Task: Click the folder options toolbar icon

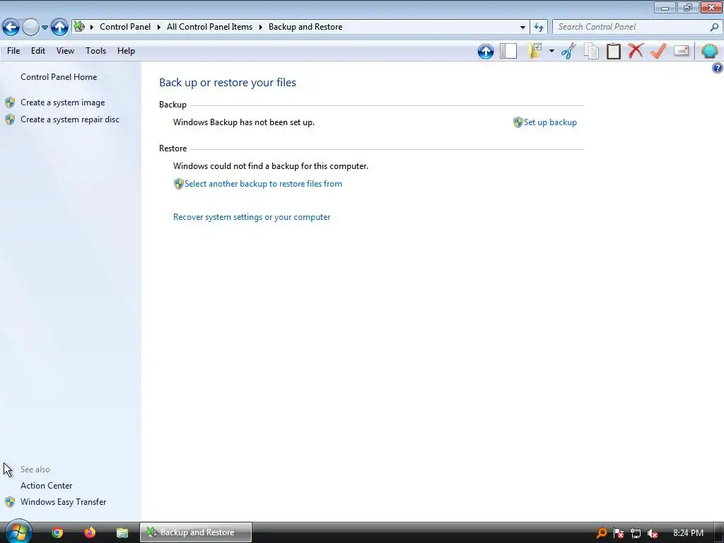Action: (x=535, y=51)
